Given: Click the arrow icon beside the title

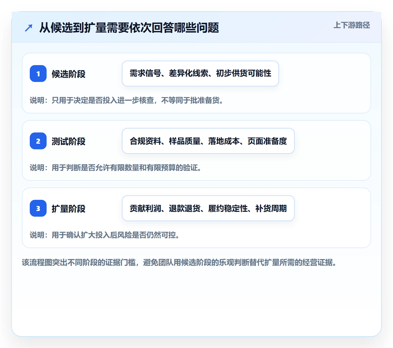Looking at the screenshot, I should [29, 28].
